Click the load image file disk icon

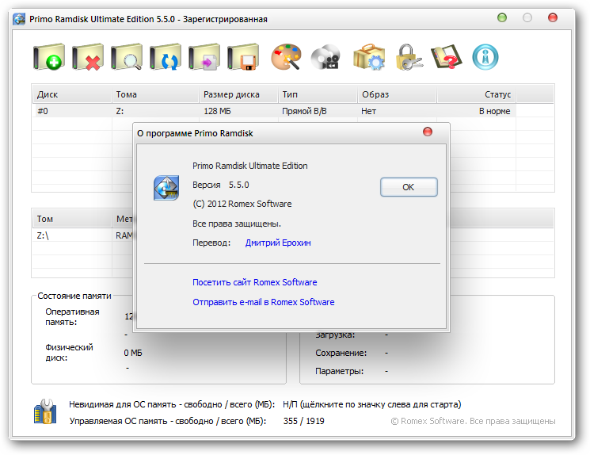point(204,57)
